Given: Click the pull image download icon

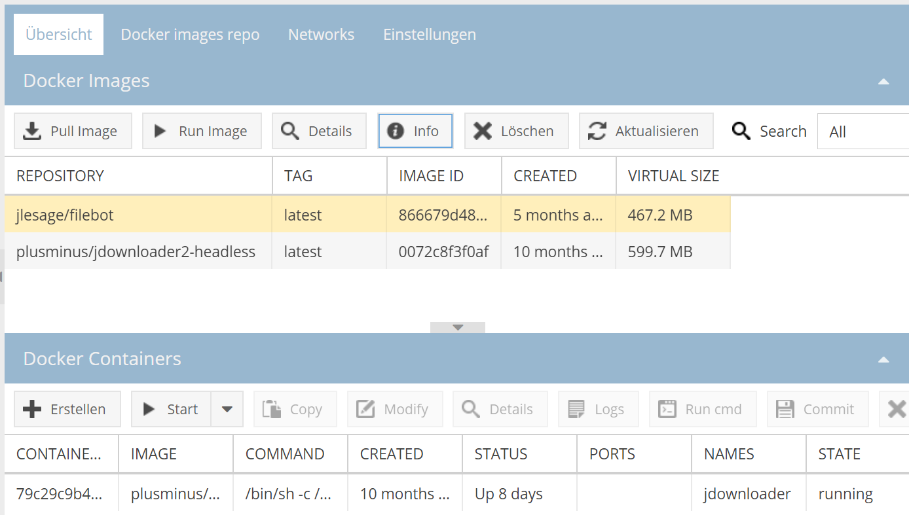Looking at the screenshot, I should pyautogui.click(x=31, y=131).
